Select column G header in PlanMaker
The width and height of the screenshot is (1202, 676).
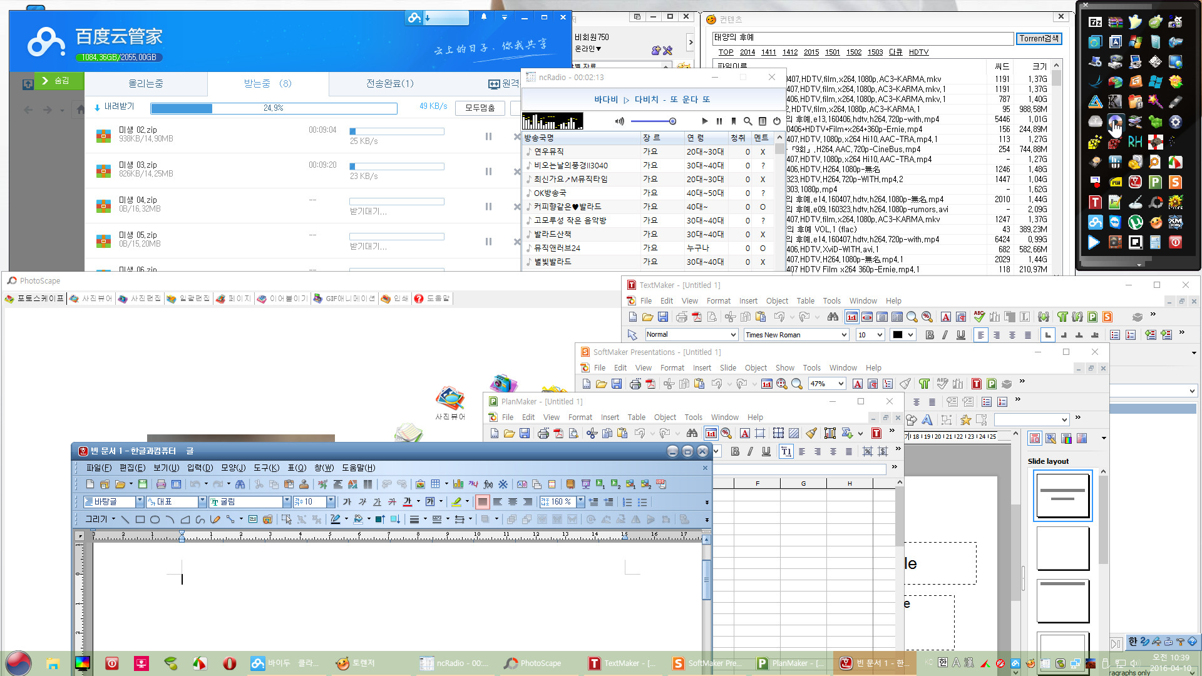tap(803, 483)
